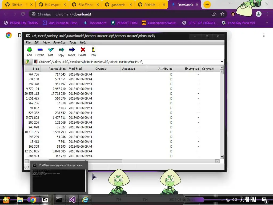Open network tray icon
Viewport: 273px width, 205px height.
pos(228,200)
